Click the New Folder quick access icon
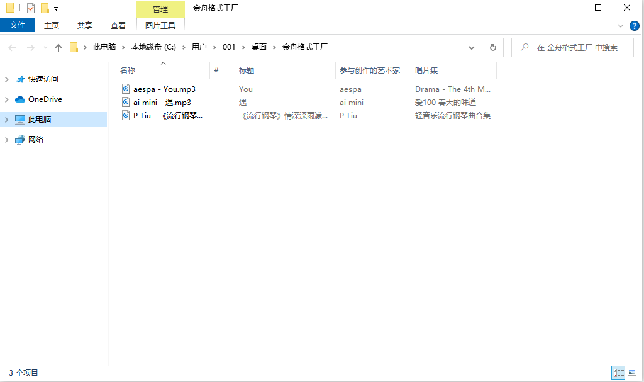644x382 pixels. click(45, 8)
